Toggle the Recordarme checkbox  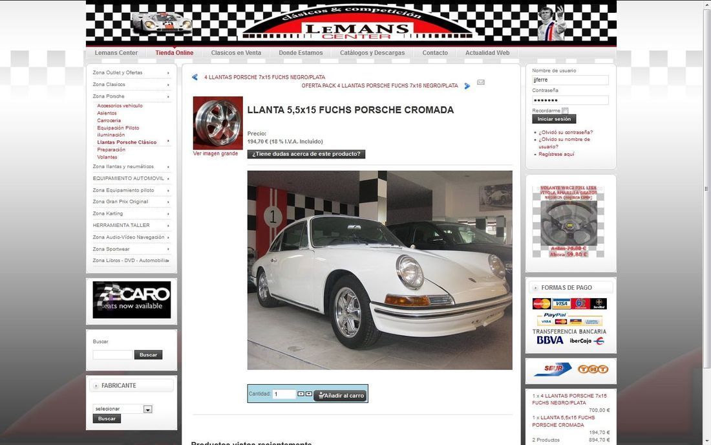pyautogui.click(x=565, y=111)
